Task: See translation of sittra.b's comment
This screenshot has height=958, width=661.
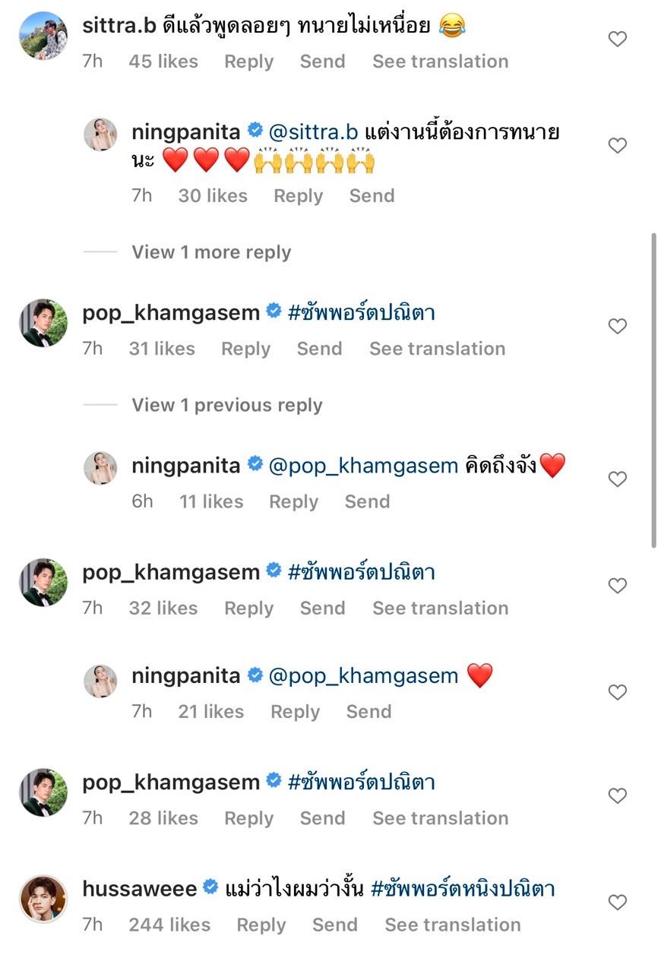Action: tap(440, 62)
